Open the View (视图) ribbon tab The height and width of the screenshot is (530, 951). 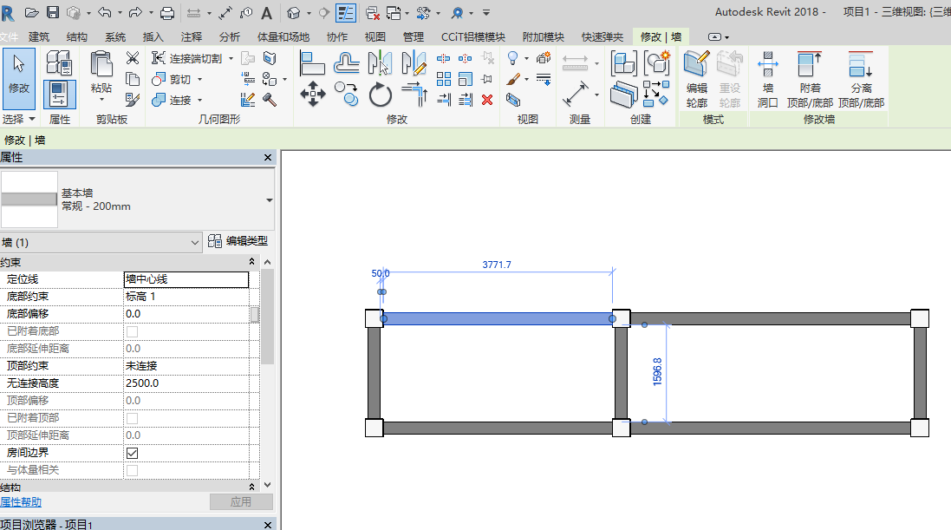375,37
